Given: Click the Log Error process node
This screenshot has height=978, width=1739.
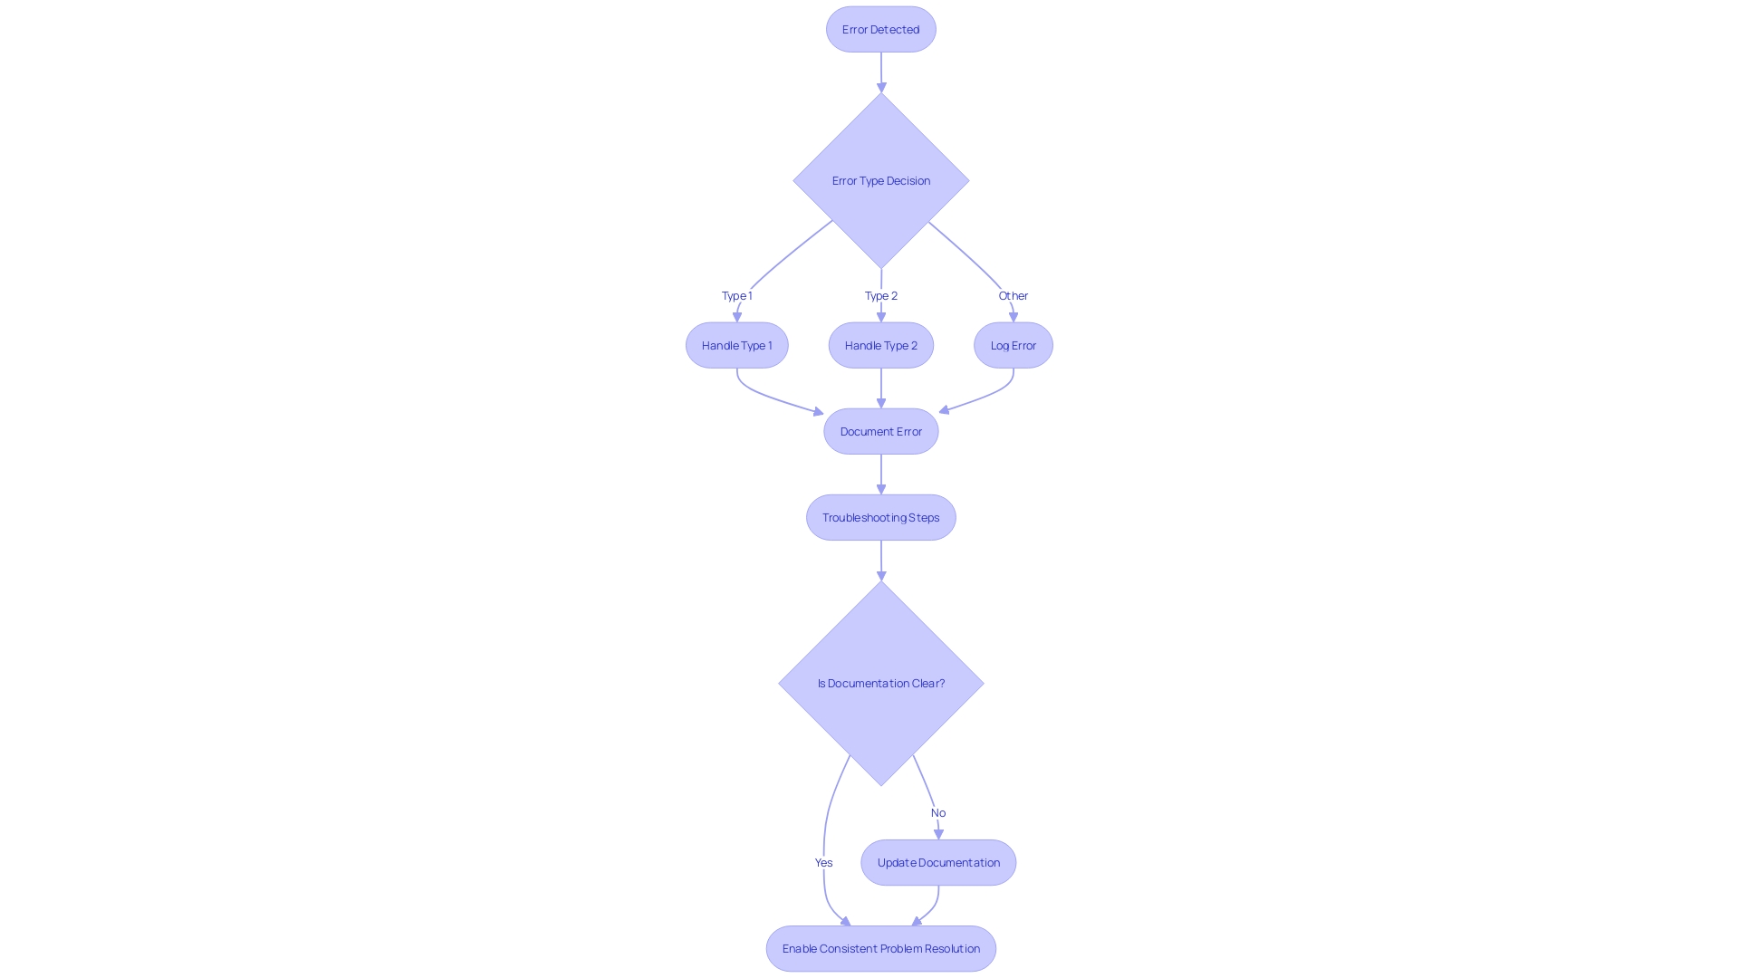Looking at the screenshot, I should point(1013,345).
